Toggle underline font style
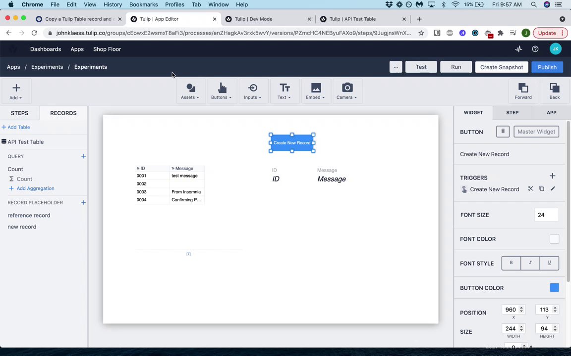This screenshot has height=356, width=571. click(x=549, y=263)
